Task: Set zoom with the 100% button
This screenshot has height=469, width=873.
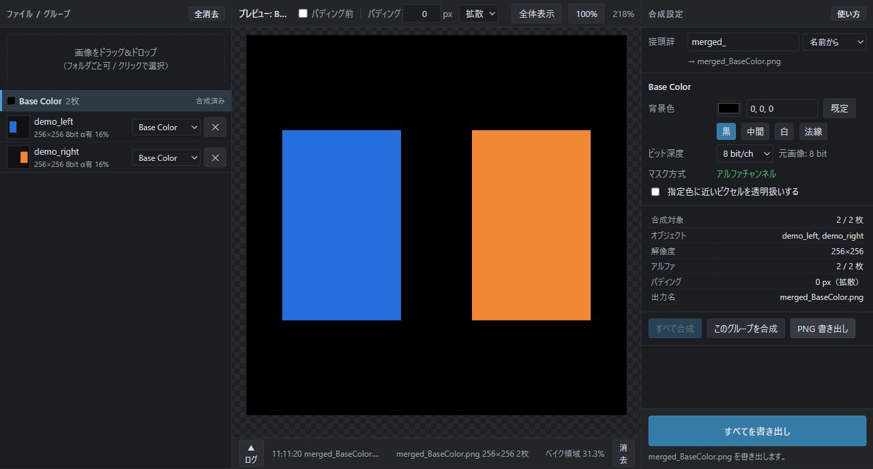Action: tap(587, 14)
